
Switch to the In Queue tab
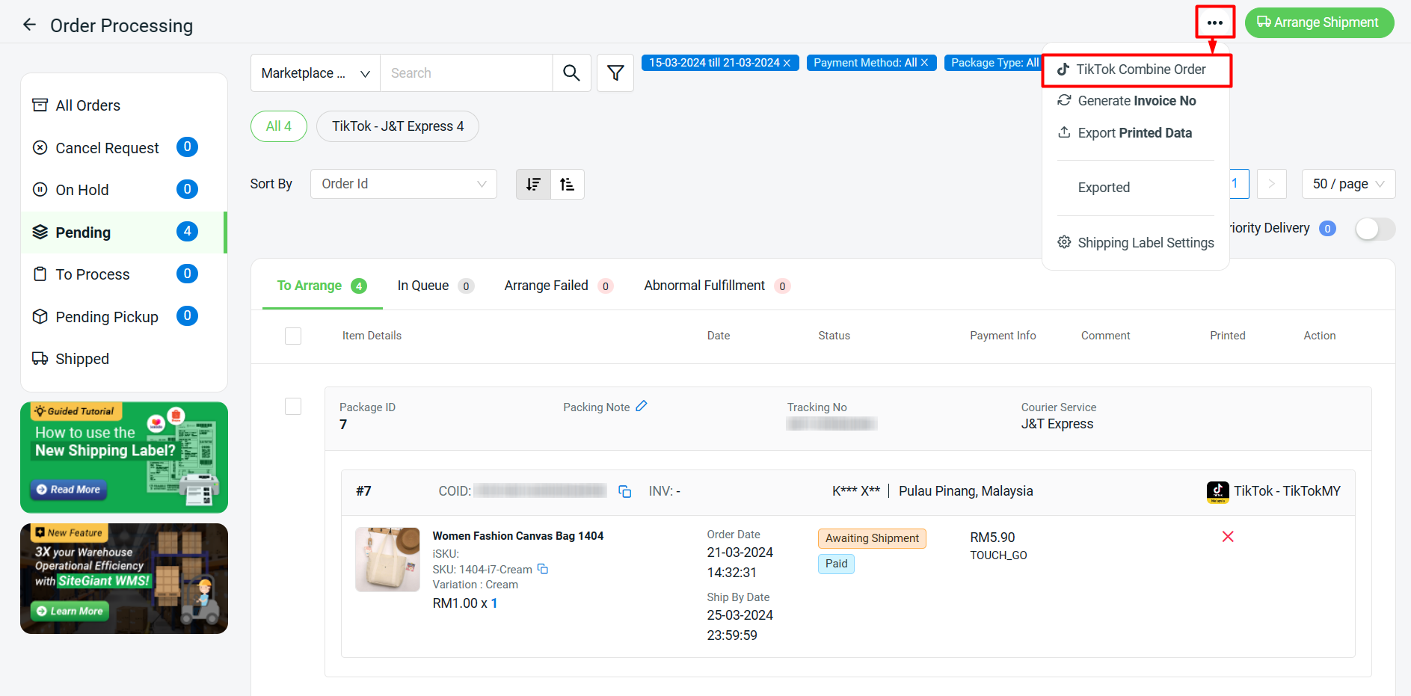click(x=423, y=286)
